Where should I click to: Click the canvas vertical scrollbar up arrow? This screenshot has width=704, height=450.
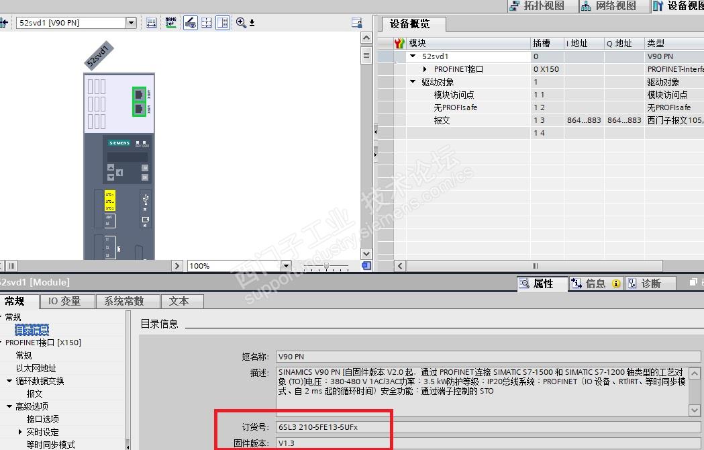pyautogui.click(x=366, y=38)
